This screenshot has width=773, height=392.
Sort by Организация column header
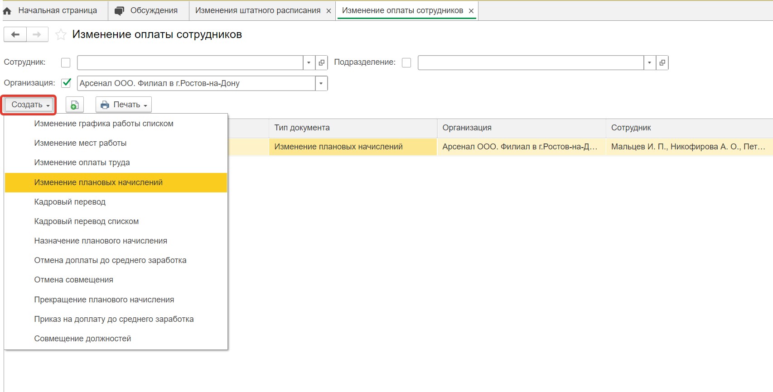coord(522,128)
